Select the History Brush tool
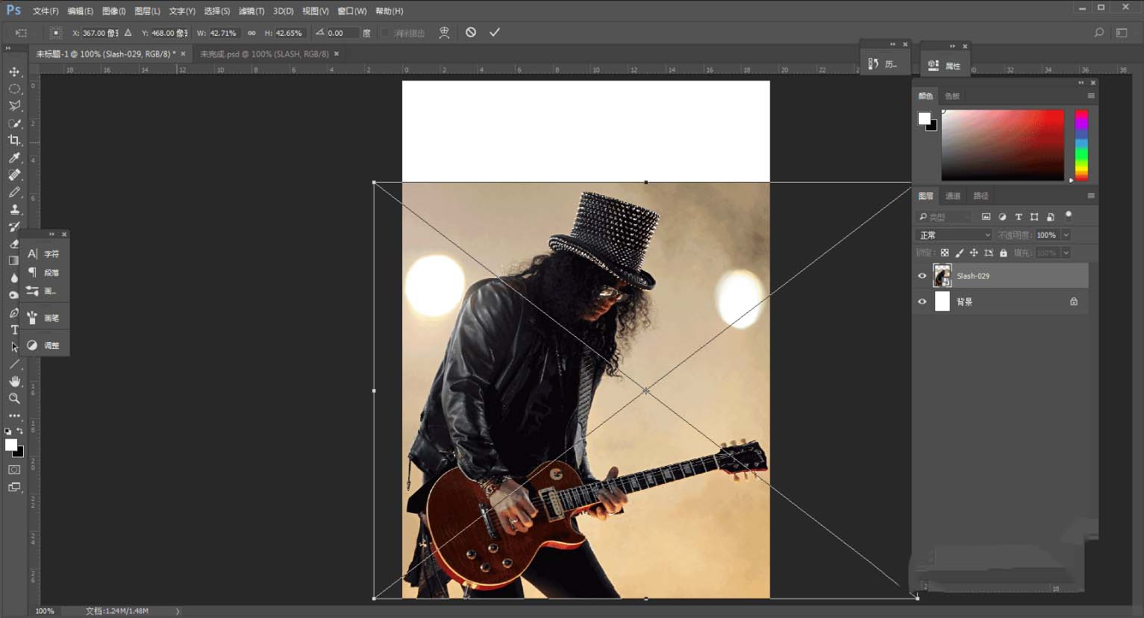The height and width of the screenshot is (618, 1144). point(14,226)
